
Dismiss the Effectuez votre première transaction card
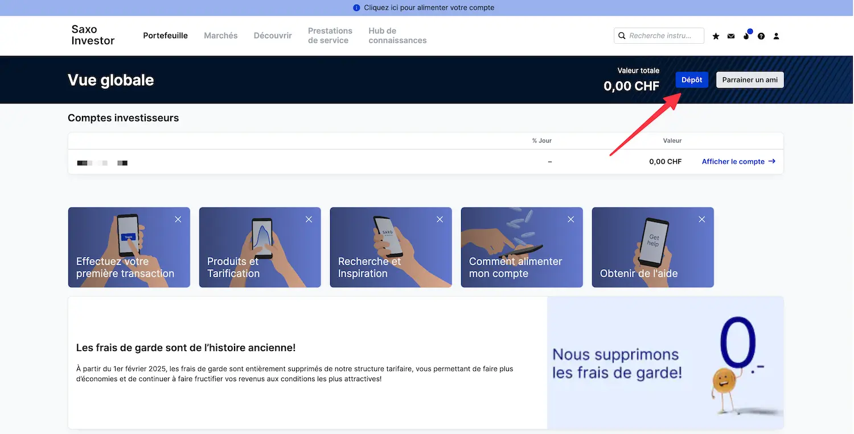click(178, 219)
